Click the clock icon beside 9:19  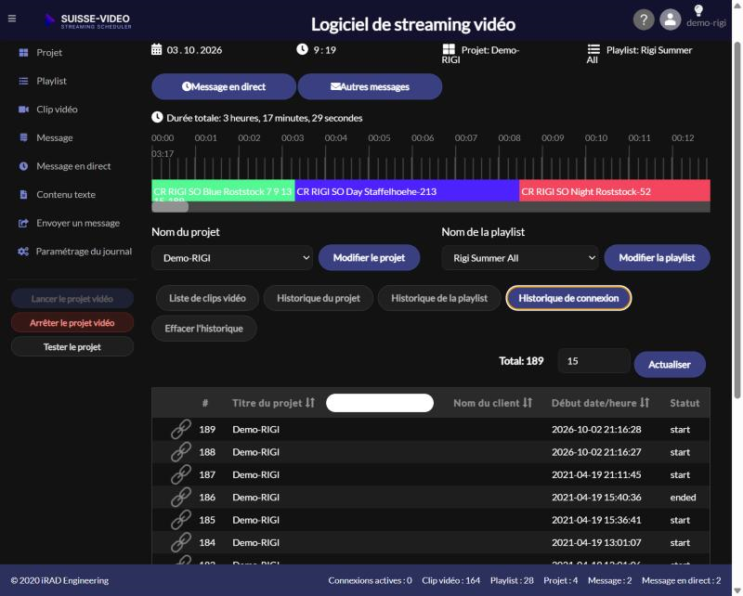point(303,49)
